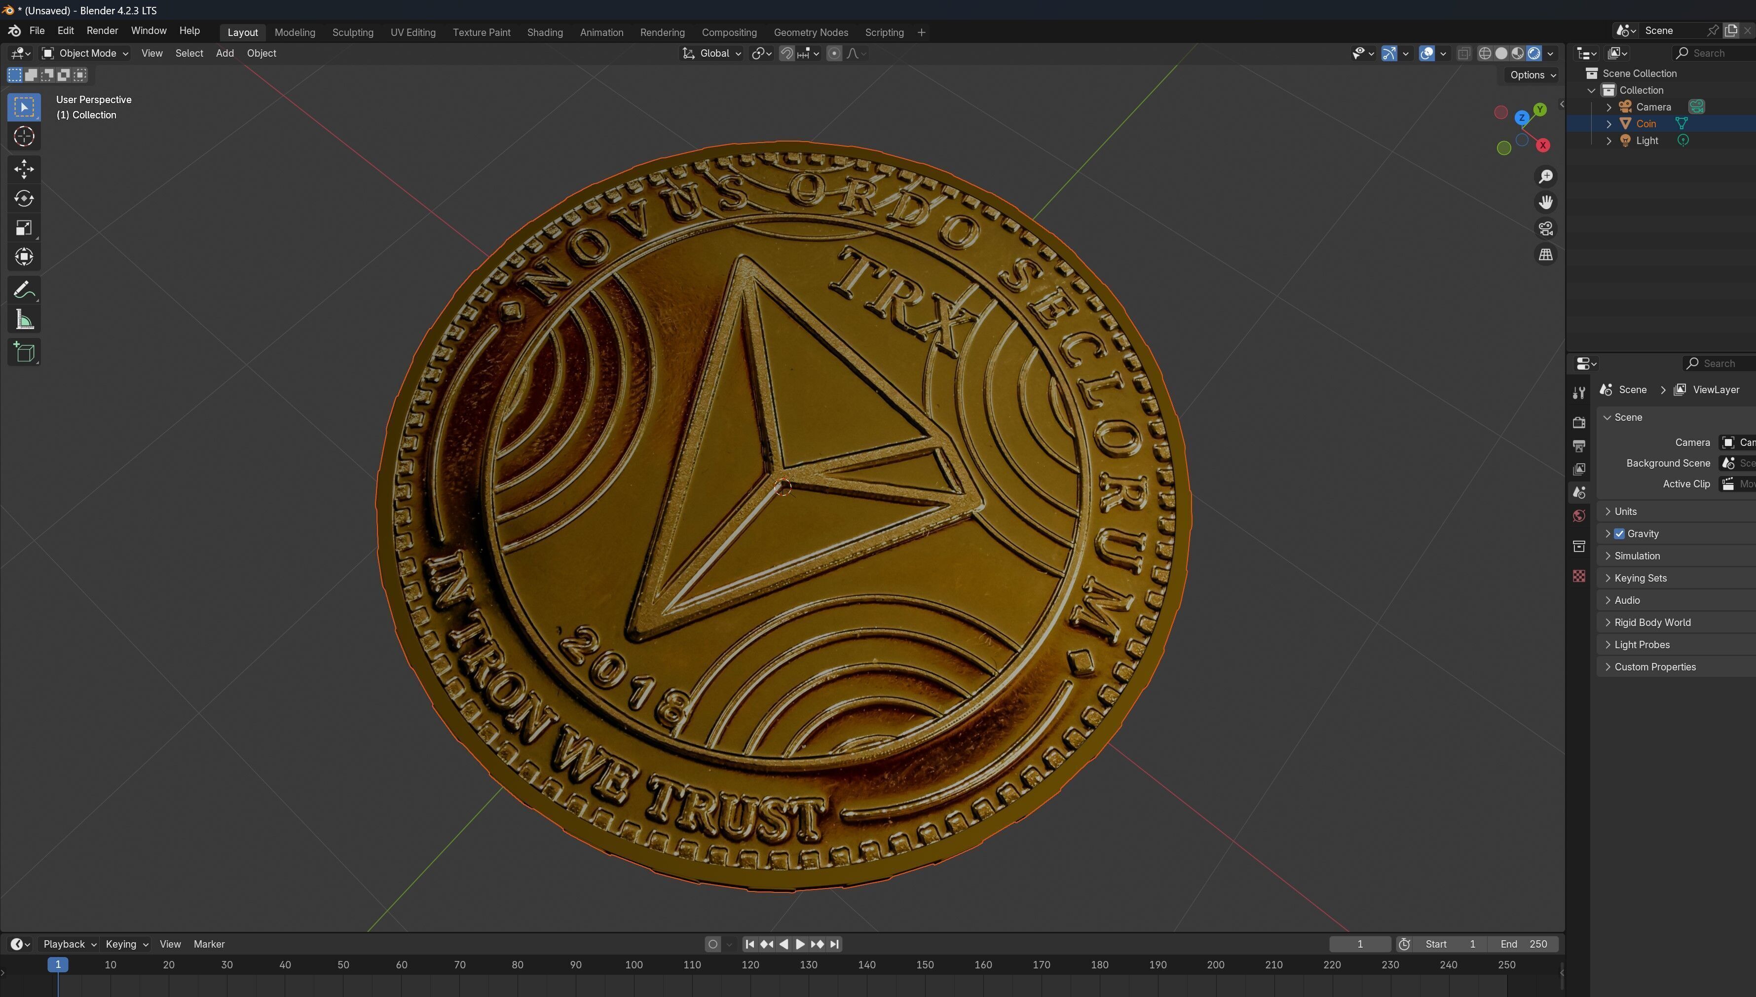Open the World properties tab

pyautogui.click(x=1579, y=517)
